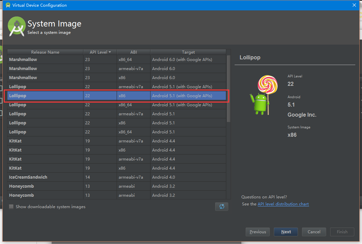Click the refresh system images icon
The height and width of the screenshot is (244, 362).
(222, 206)
